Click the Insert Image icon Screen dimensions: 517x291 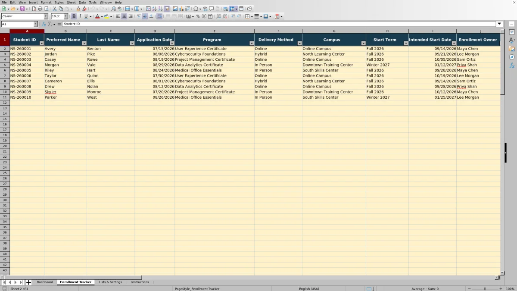pyautogui.click(x=175, y=9)
